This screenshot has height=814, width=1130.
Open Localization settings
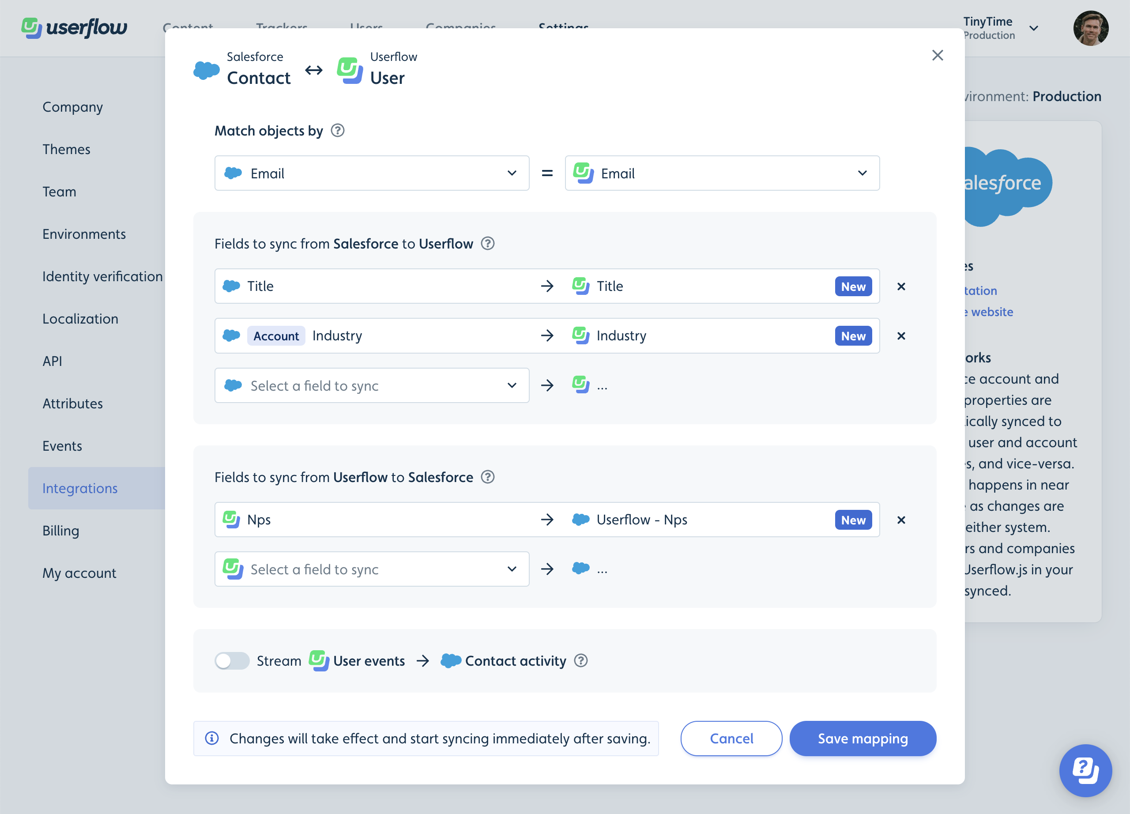click(80, 319)
